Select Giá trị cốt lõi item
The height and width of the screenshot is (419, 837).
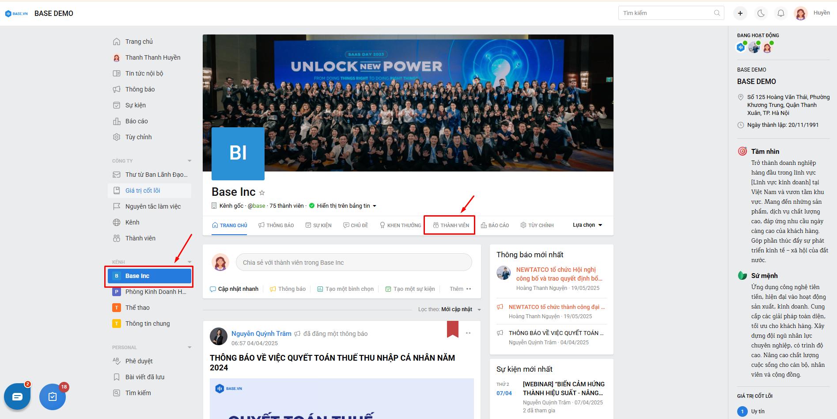(x=149, y=190)
